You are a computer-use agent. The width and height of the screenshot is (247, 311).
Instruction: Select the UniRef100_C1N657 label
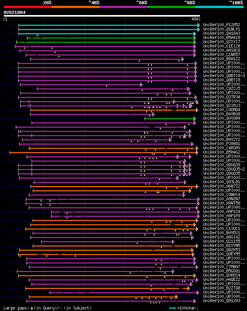click(222, 54)
